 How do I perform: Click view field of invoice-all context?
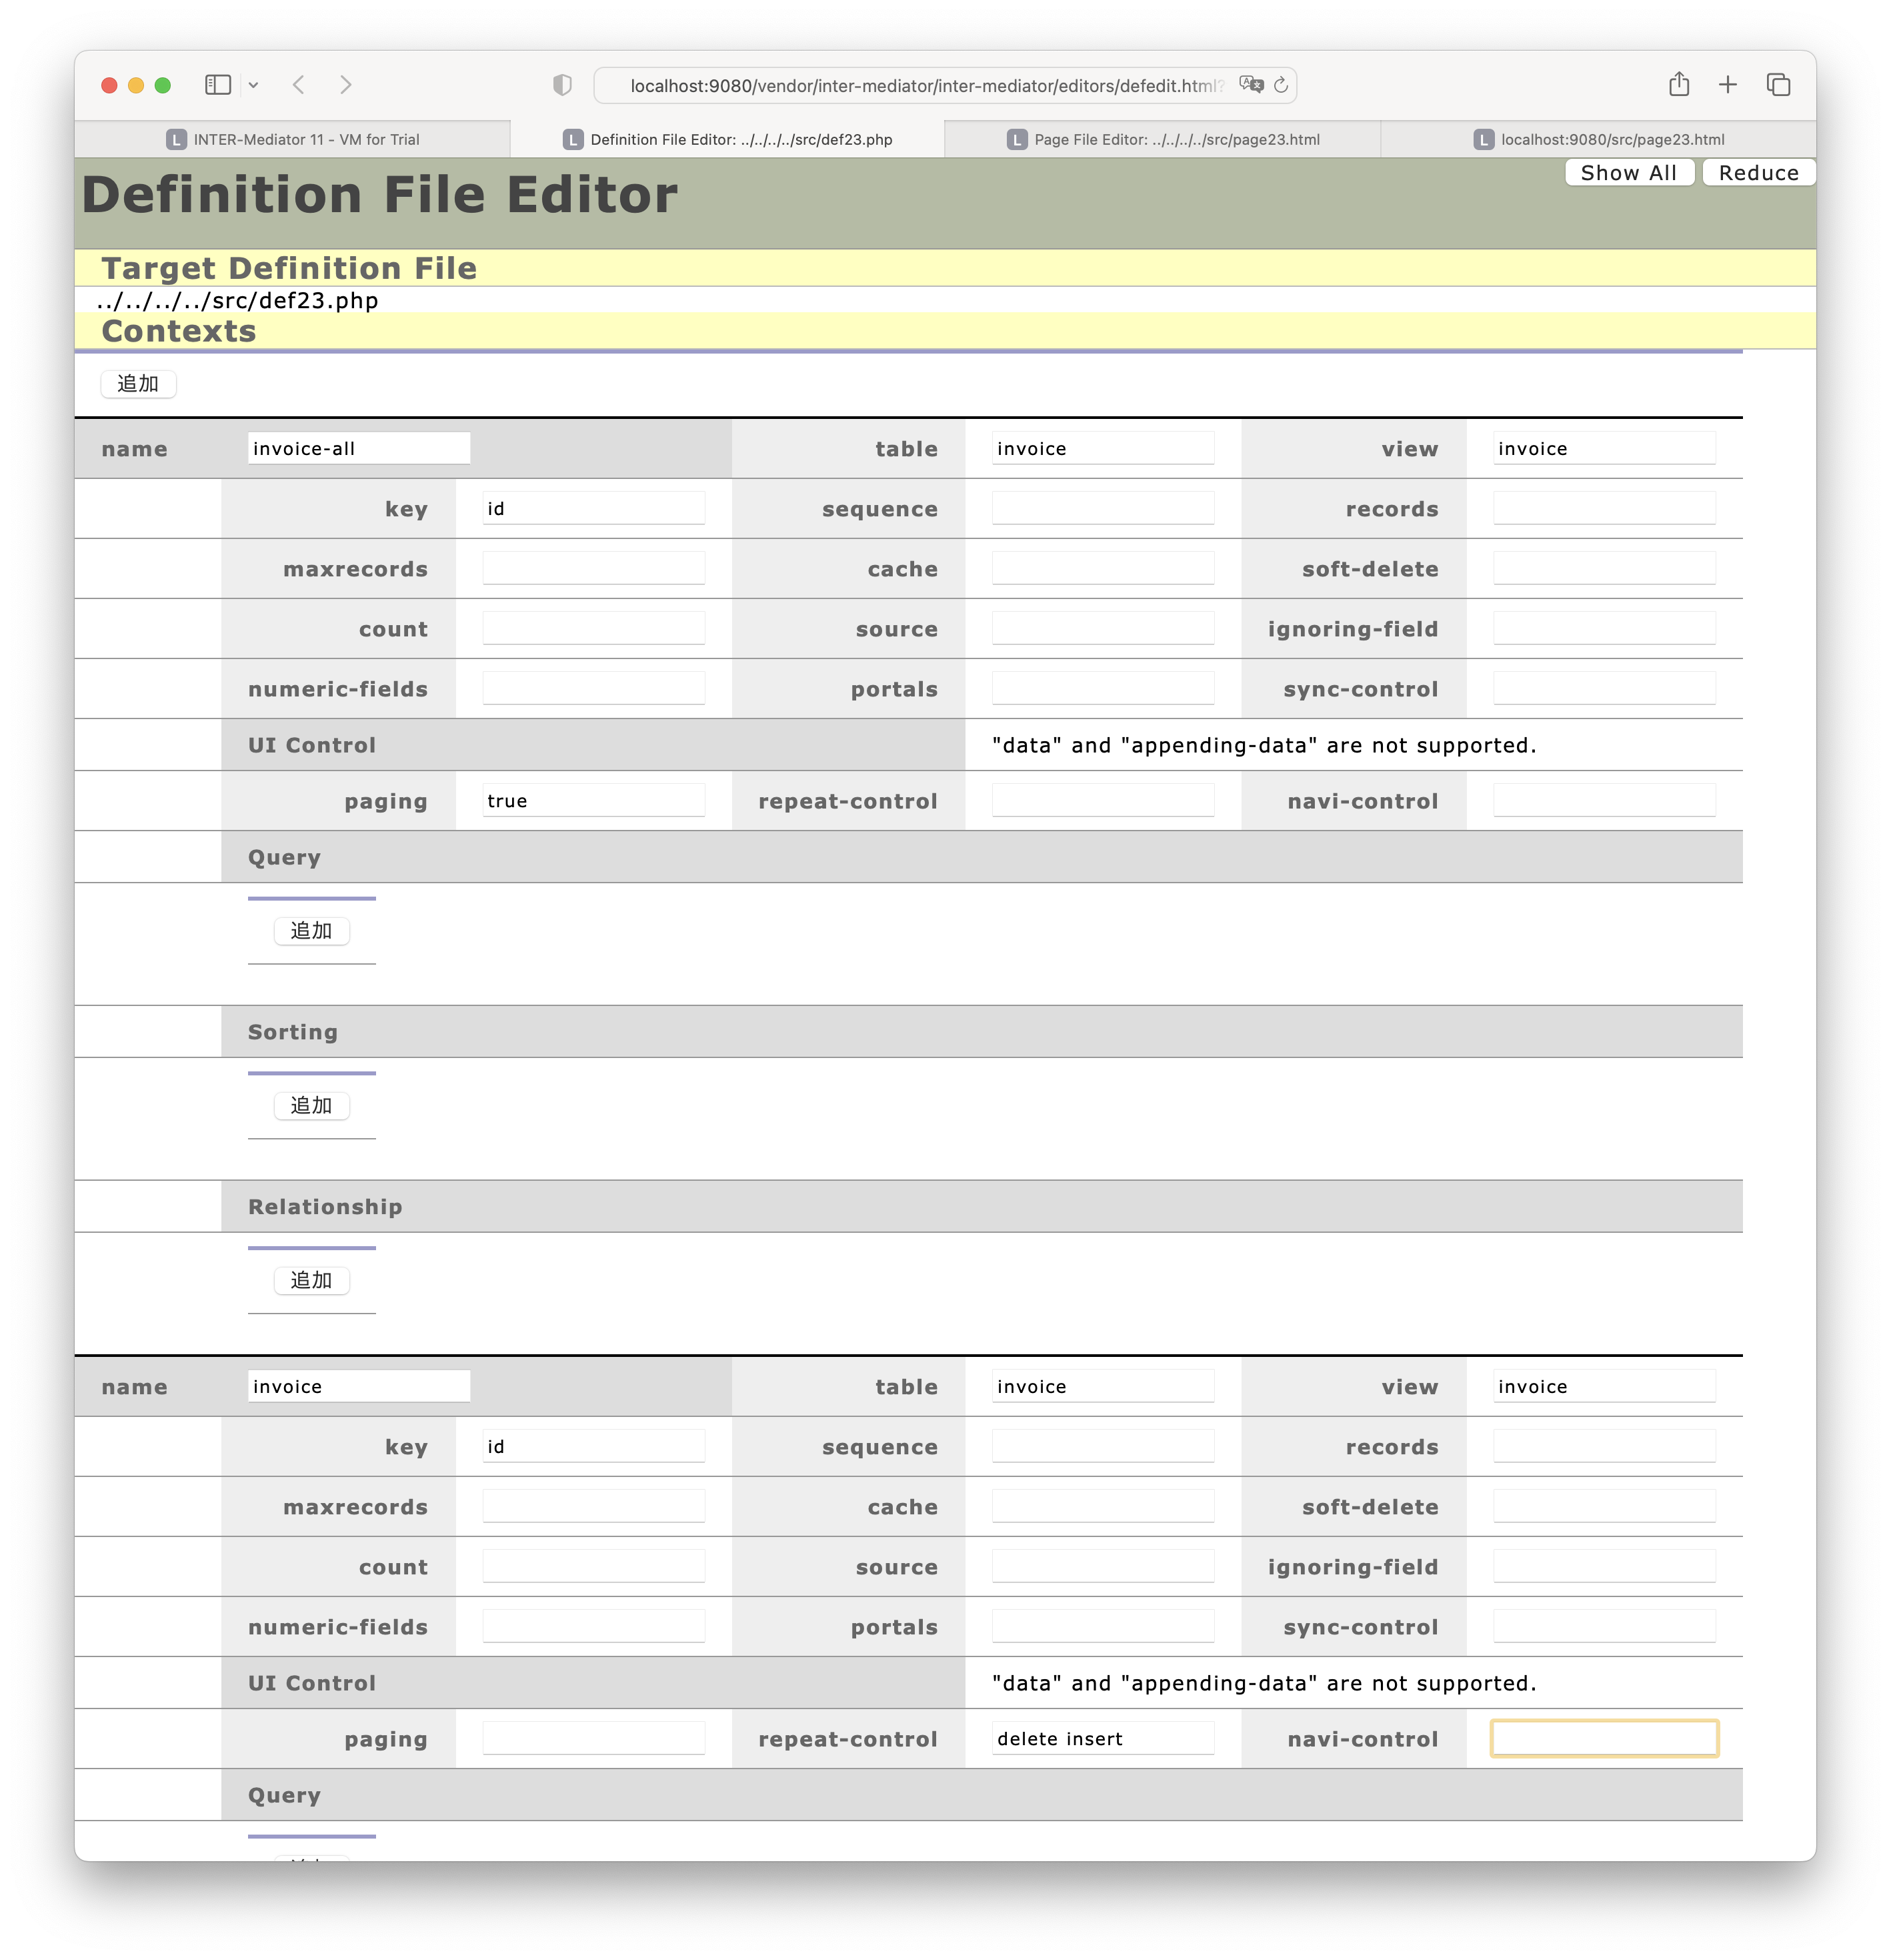[x=1604, y=448]
